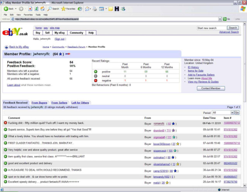The image size is (247, 192).
Task: Click the Sign out link
Action: 60,39
